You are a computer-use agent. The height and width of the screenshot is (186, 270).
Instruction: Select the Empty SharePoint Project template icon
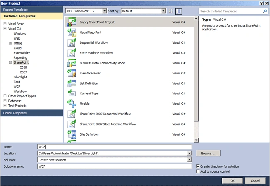71,22
